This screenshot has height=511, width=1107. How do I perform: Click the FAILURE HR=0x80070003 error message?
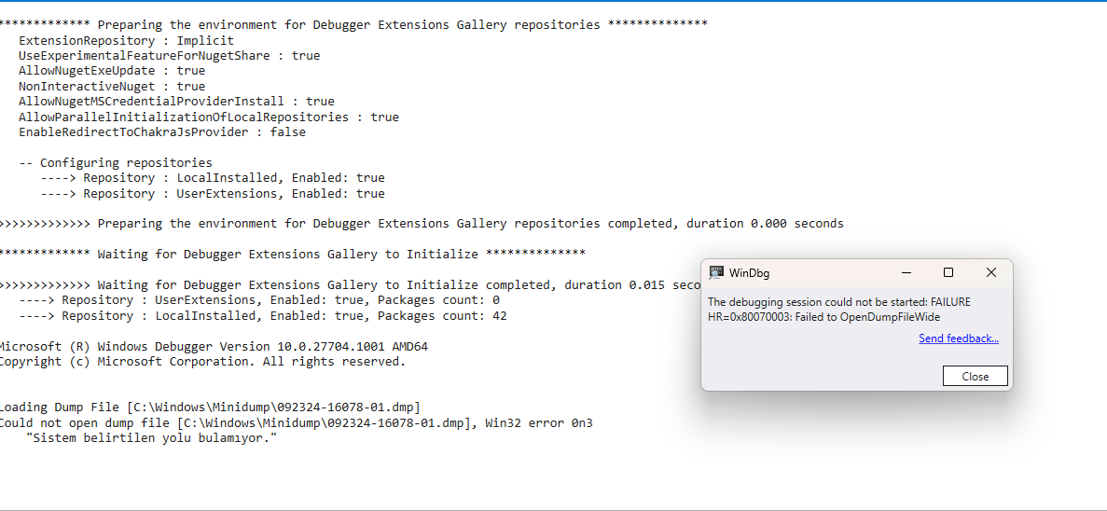point(839,310)
